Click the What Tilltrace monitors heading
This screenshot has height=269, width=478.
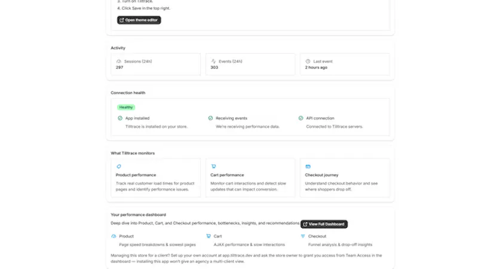coord(133,153)
